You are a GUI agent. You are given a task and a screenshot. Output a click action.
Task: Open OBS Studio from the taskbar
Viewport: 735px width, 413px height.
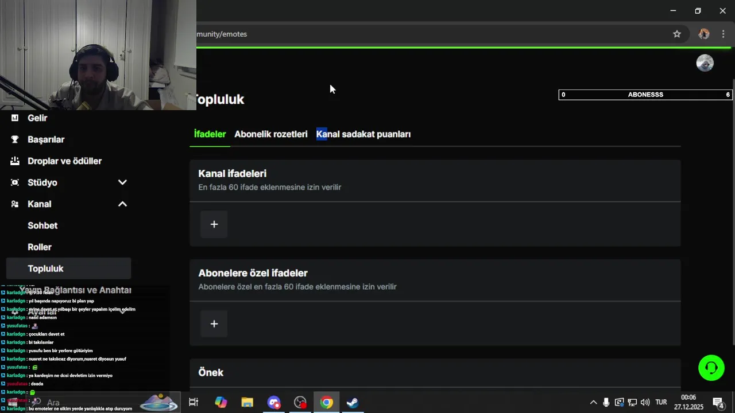tap(300, 403)
